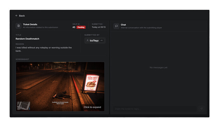Image resolution: width=219 pixels, height=126 pixels.
Task: Click the Chat speech bubble icon
Action: tap(116, 26)
